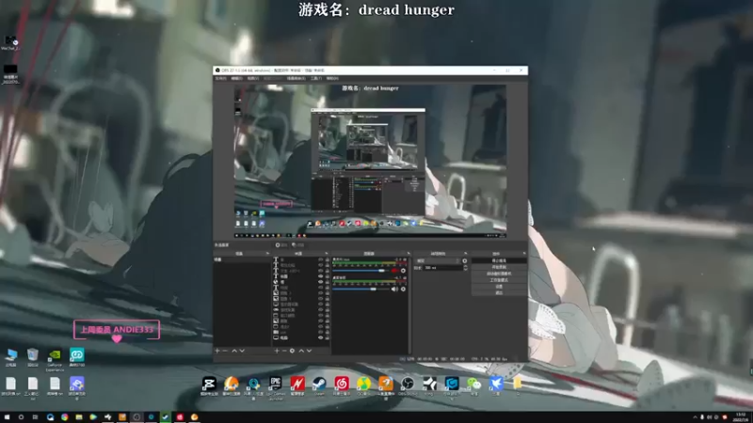The width and height of the screenshot is (753, 423).
Task: Toggle visibility eye of the browser (globe) source
Action: coord(321,282)
